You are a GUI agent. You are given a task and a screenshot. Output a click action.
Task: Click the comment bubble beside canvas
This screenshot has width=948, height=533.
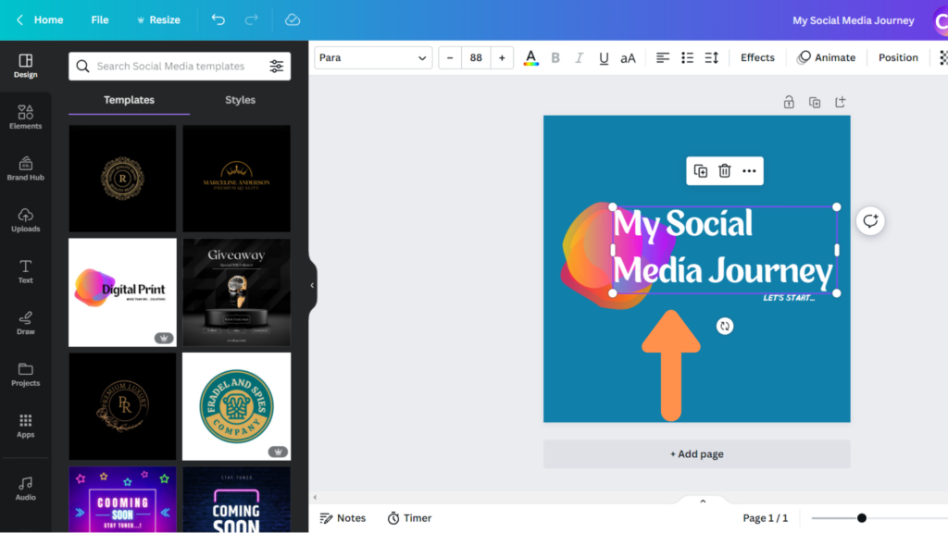click(870, 221)
